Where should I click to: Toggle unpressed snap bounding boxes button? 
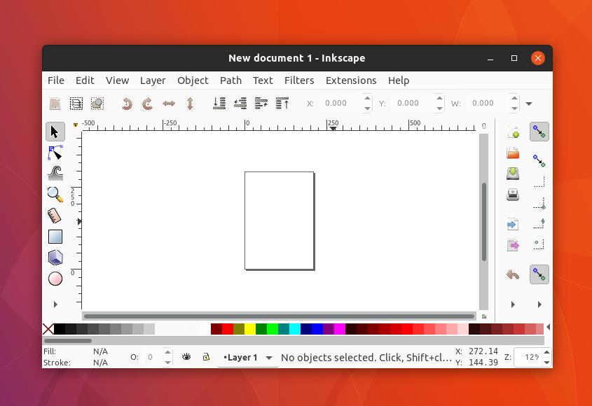539,161
